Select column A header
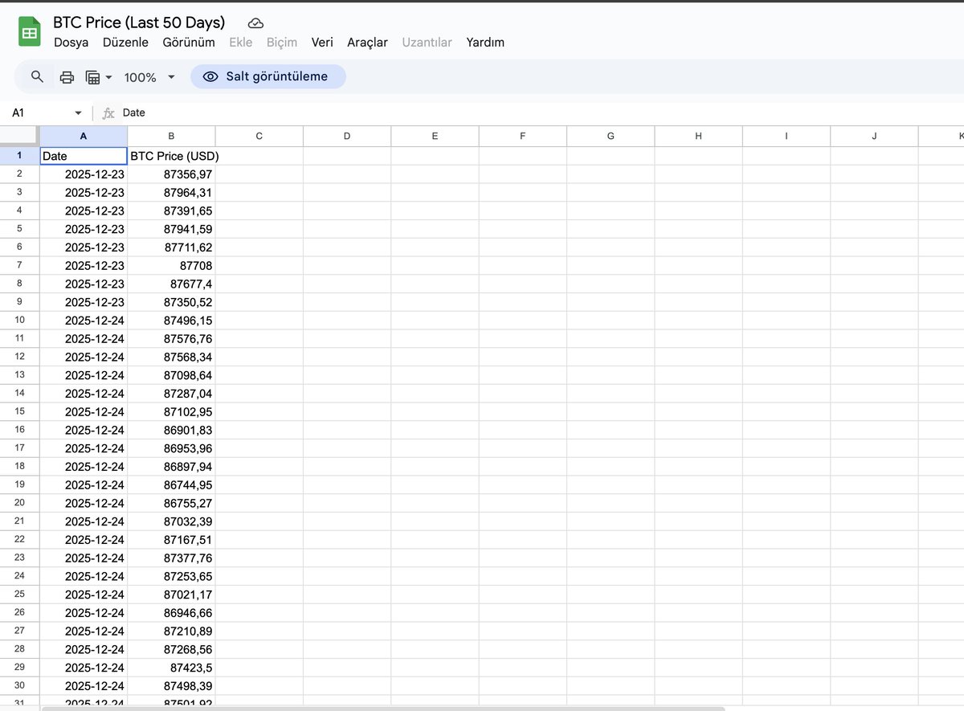964x711 pixels. pyautogui.click(x=84, y=136)
